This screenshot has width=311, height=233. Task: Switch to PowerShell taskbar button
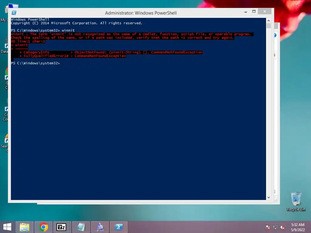pos(119,227)
